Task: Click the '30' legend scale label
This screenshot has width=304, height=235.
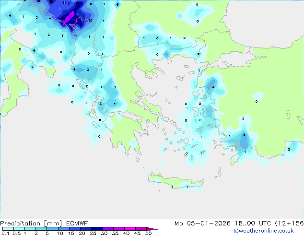Action: click(x=104, y=233)
